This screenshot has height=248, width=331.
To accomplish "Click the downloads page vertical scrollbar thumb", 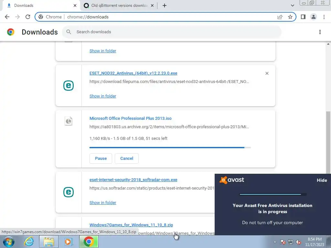I will point(328,142).
